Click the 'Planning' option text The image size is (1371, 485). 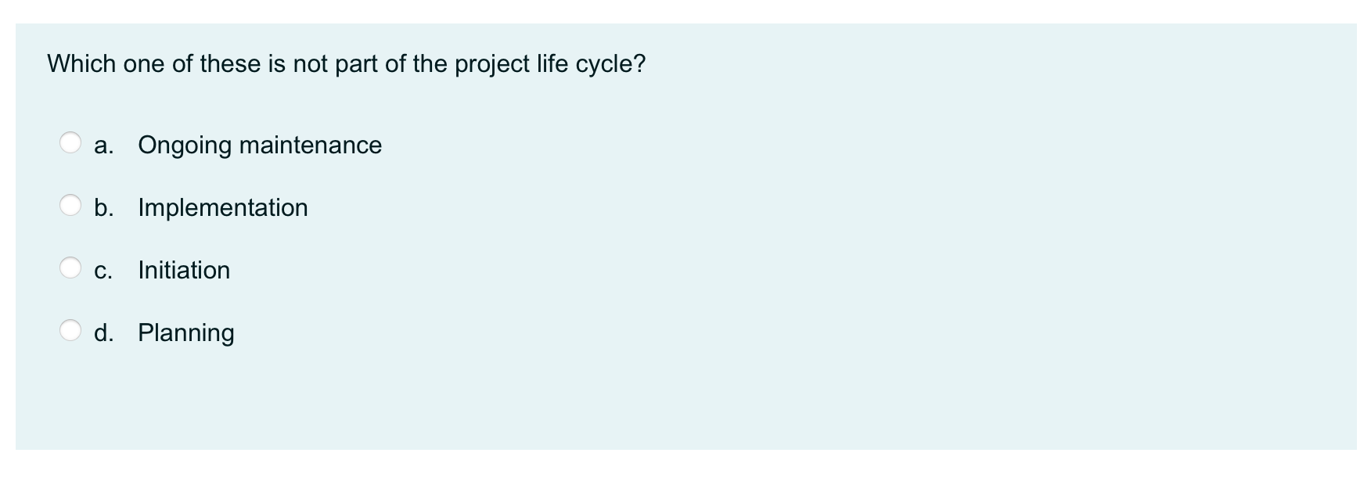[185, 333]
